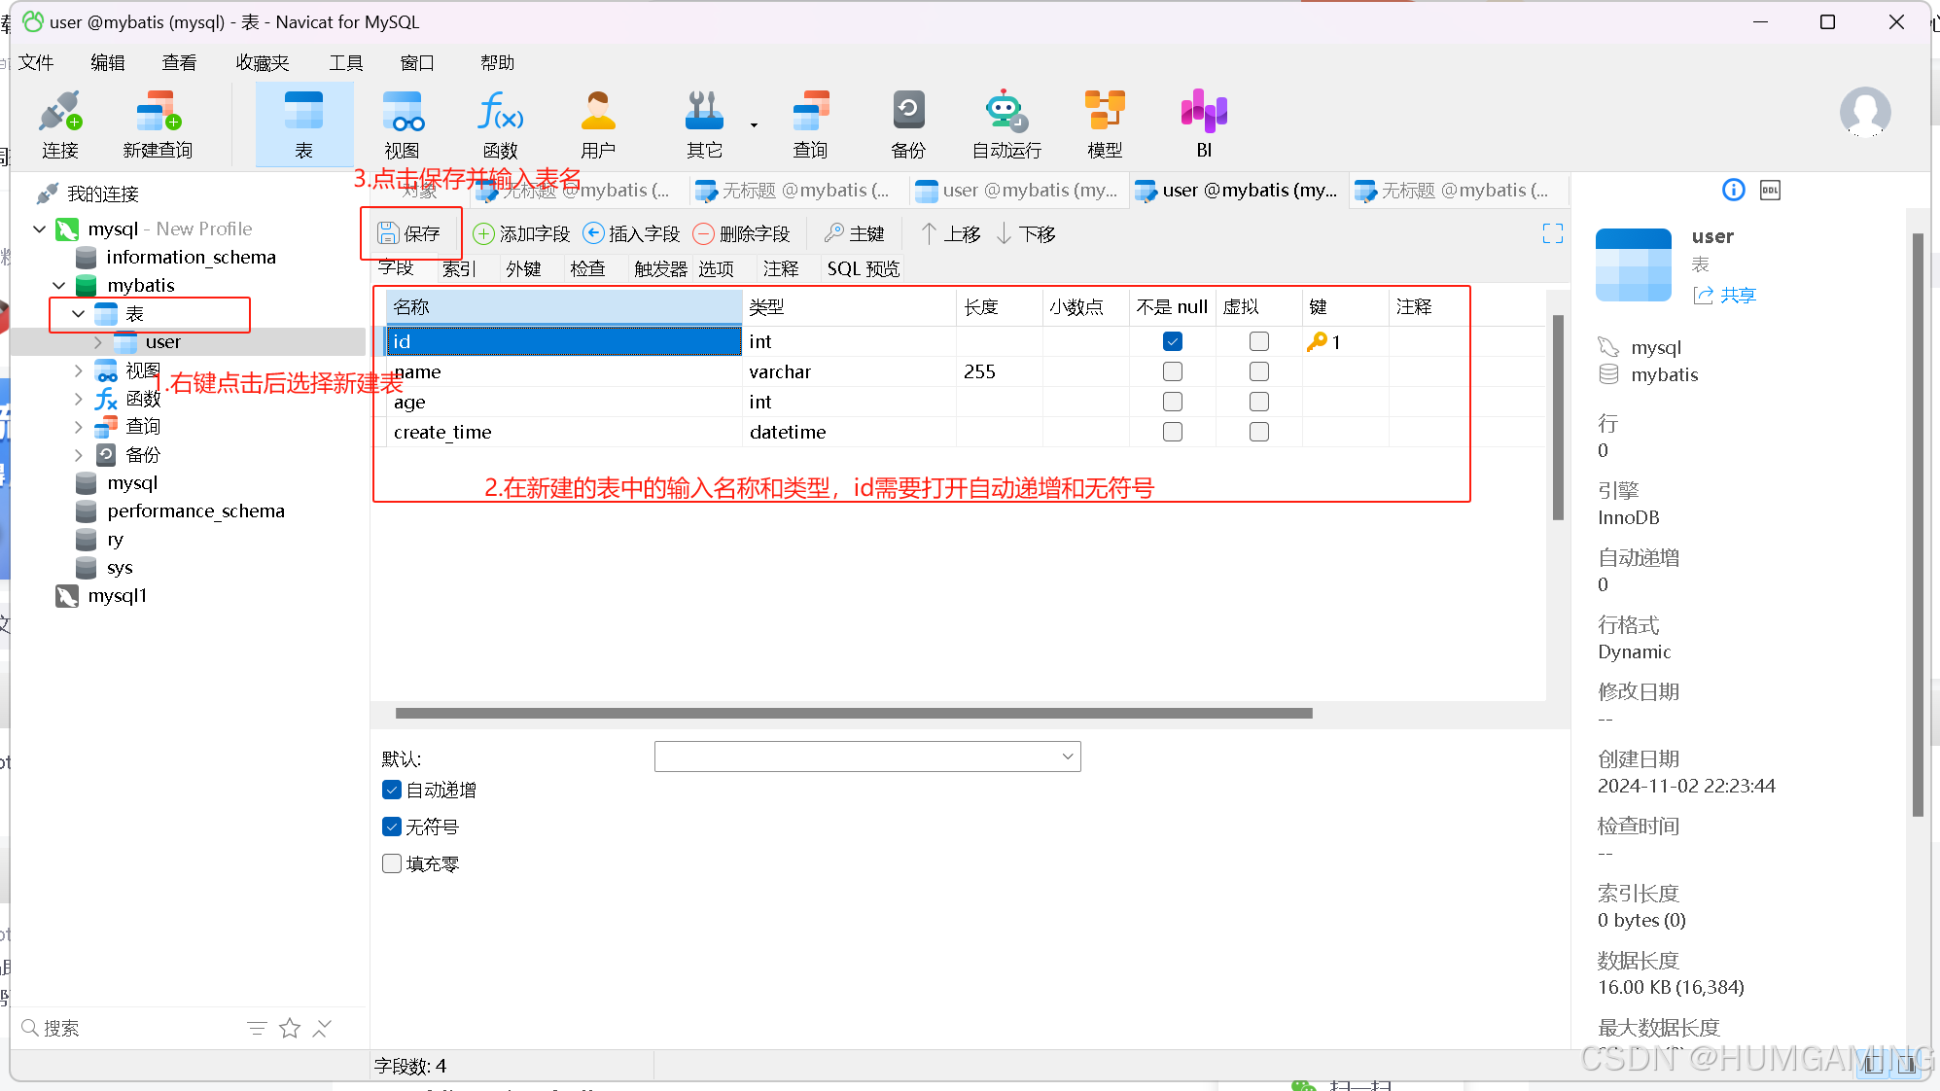Switch to the SQL 预览 tab
The width and height of the screenshot is (1940, 1091).
click(x=862, y=268)
